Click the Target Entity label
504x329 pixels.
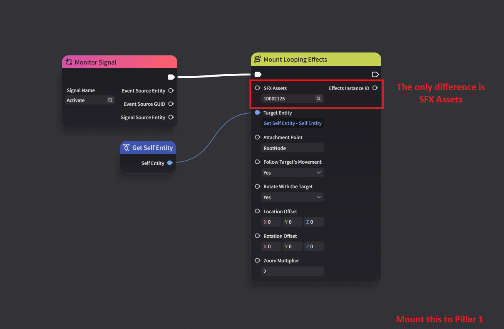tap(278, 112)
